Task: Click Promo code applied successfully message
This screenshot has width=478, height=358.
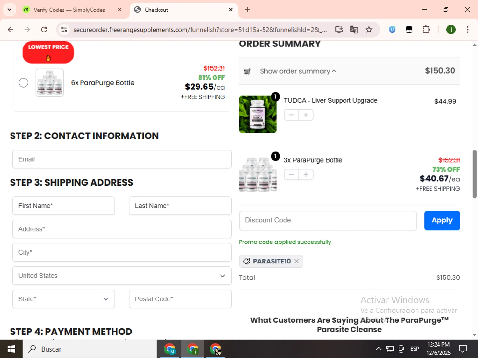Action: 285,242
